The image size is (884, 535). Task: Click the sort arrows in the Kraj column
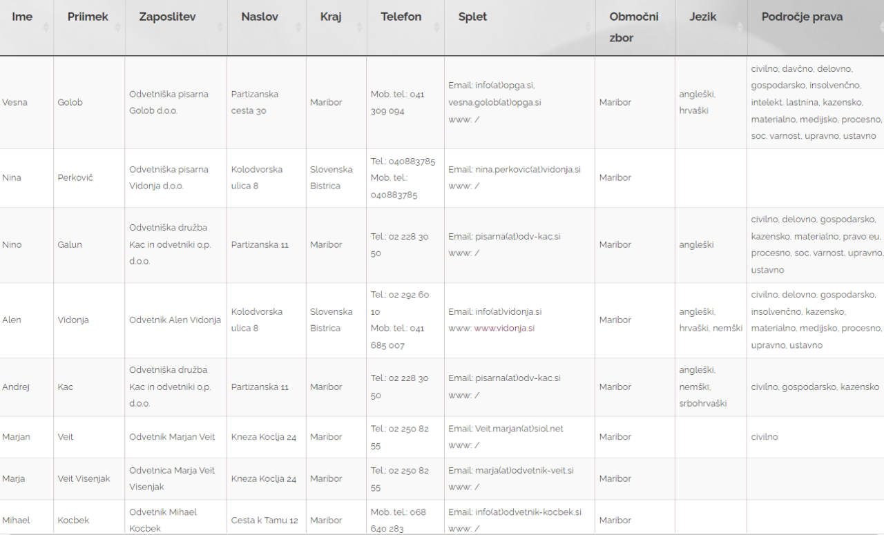[359, 27]
